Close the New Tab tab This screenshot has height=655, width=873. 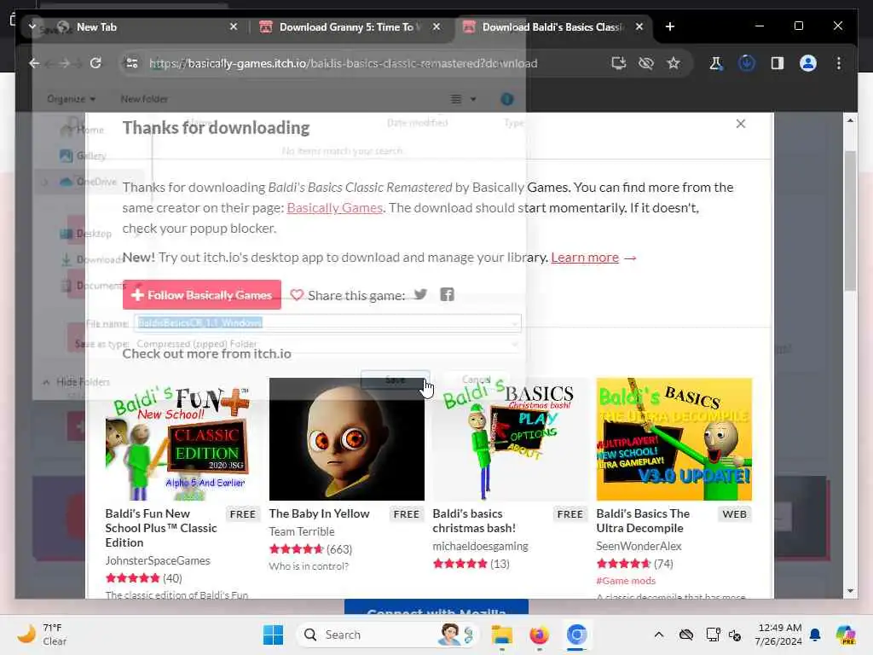[x=234, y=26]
